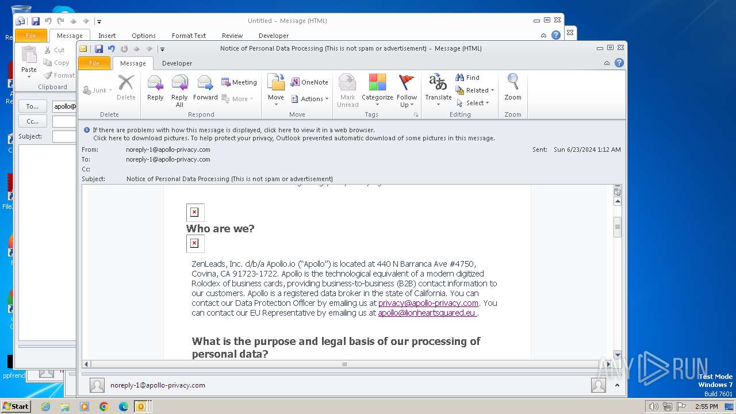736x414 pixels.
Task: Open the Actions dropdown
Action: coord(309,99)
